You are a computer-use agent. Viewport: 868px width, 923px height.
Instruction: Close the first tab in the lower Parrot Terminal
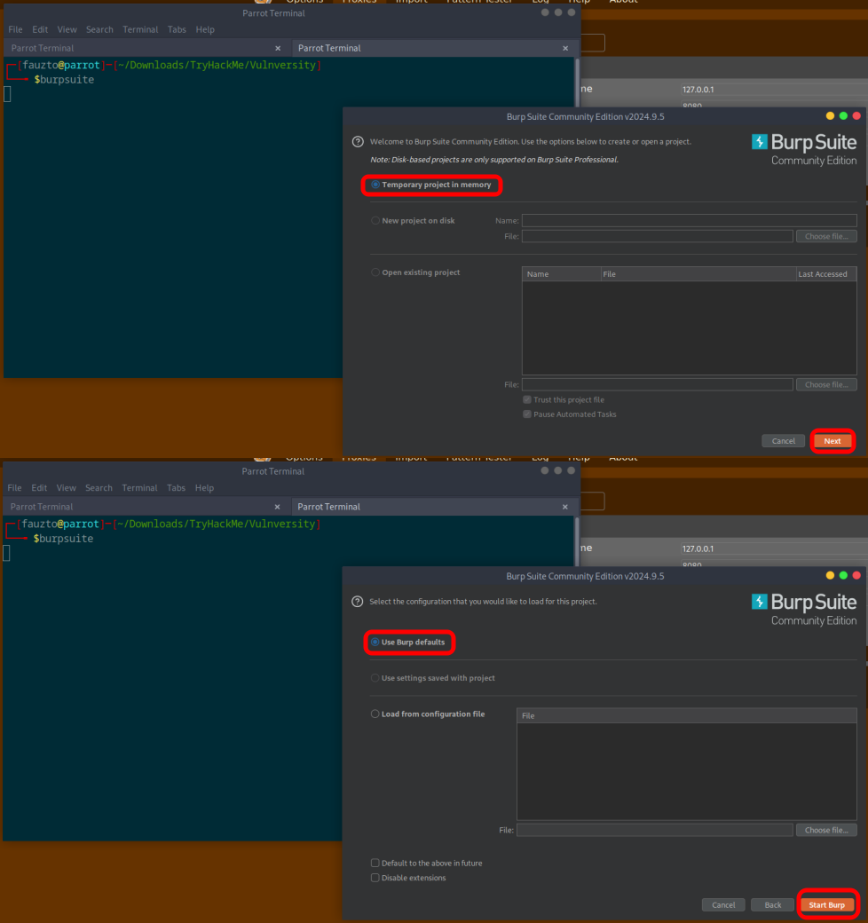[x=277, y=507]
